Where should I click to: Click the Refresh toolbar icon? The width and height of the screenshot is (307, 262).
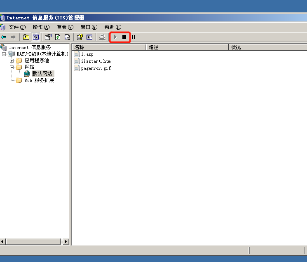(x=58, y=37)
